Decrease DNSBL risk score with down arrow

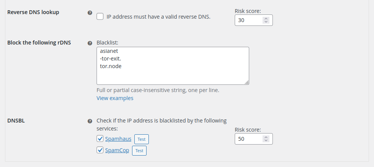[x=266, y=141]
